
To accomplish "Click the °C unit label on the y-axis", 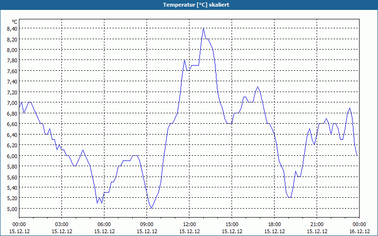I will pos(15,22).
